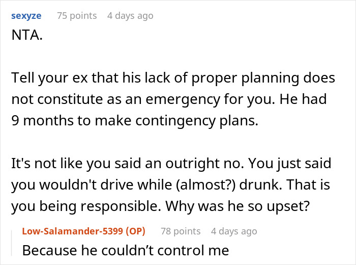Click the "75 points" score on sexyze's comment
The image size is (356, 265).
tap(77, 16)
